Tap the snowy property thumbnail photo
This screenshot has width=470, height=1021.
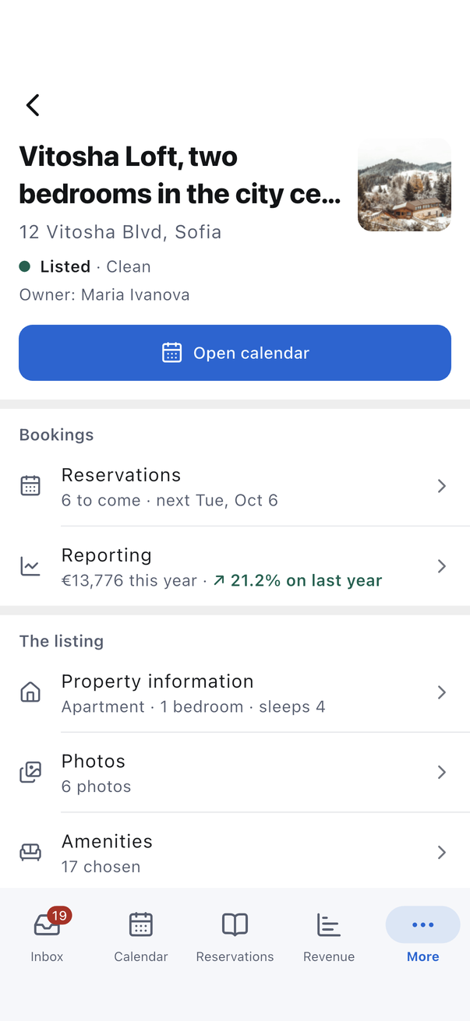click(405, 185)
